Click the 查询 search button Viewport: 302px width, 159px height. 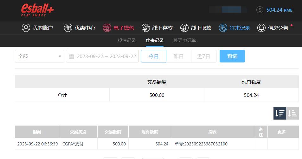click(x=232, y=56)
